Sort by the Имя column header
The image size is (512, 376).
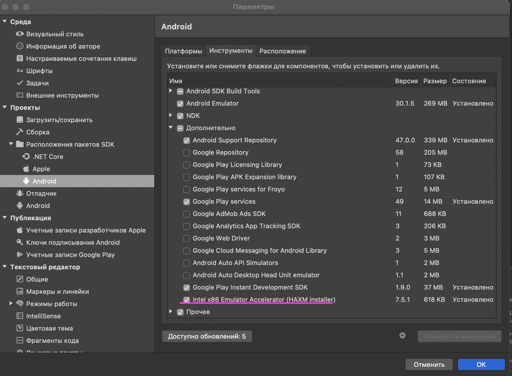280,81
